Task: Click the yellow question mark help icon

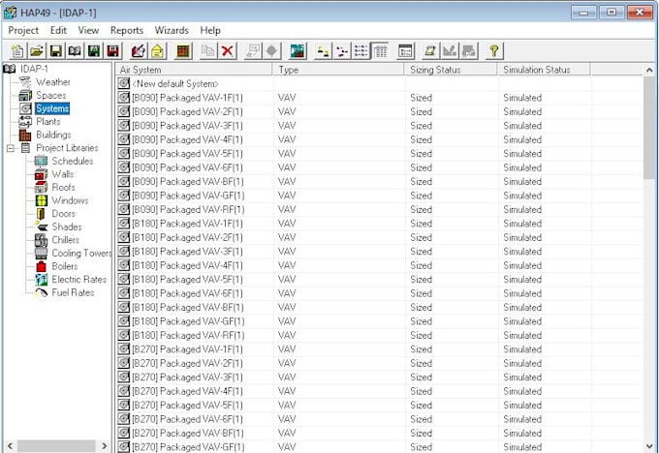Action: pos(494,51)
